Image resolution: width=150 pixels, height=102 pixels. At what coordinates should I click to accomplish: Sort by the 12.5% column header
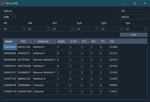75,41
